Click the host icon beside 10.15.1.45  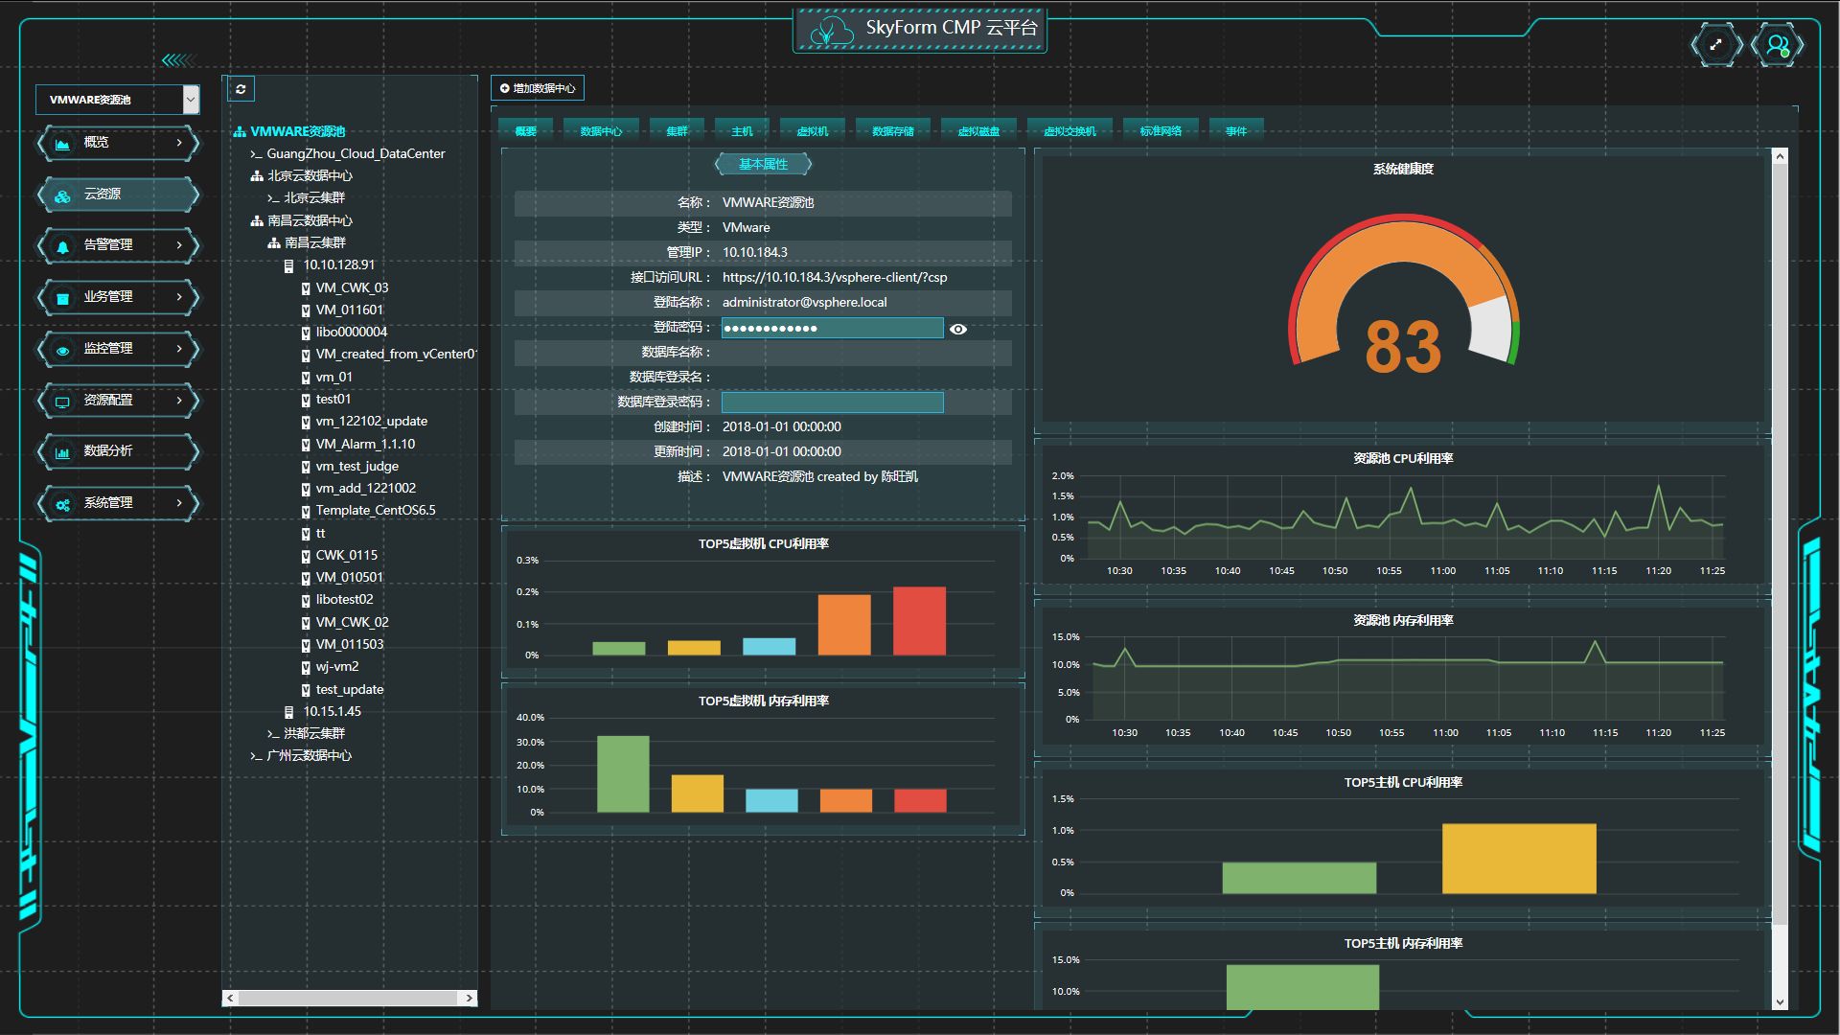point(288,712)
